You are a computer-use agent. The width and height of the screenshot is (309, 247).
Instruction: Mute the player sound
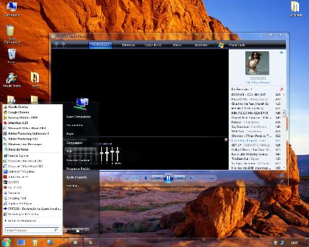click(x=191, y=178)
